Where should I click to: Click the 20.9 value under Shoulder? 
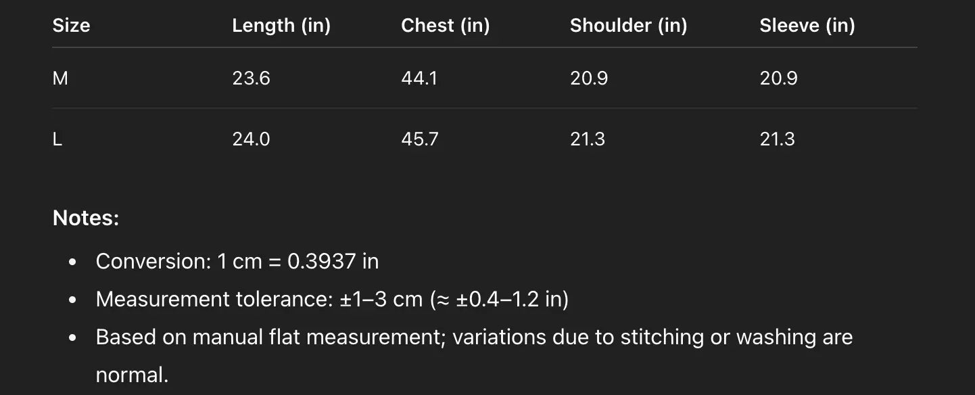589,78
